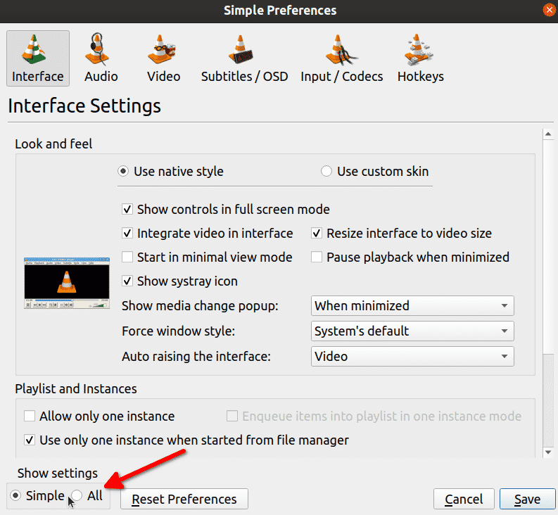Open the Subtitles / OSD icon
Image resolution: width=558 pixels, height=515 pixels.
pyautogui.click(x=244, y=58)
